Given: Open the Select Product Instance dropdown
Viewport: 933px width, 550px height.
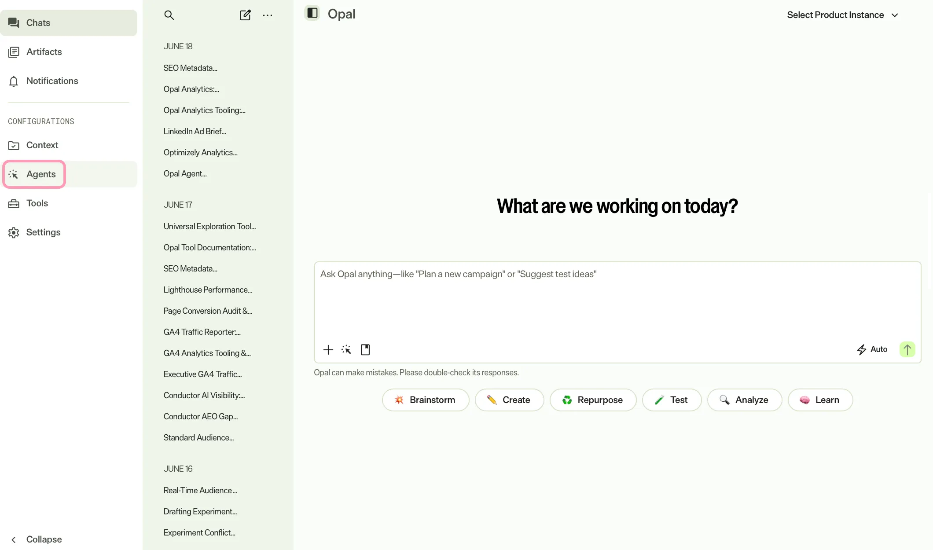Looking at the screenshot, I should pyautogui.click(x=842, y=15).
